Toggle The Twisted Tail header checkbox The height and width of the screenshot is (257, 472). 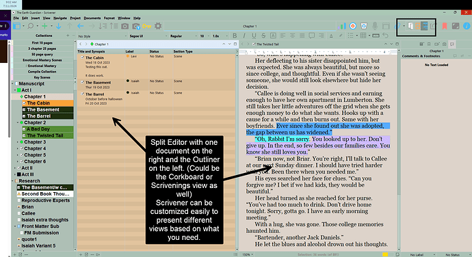click(254, 44)
